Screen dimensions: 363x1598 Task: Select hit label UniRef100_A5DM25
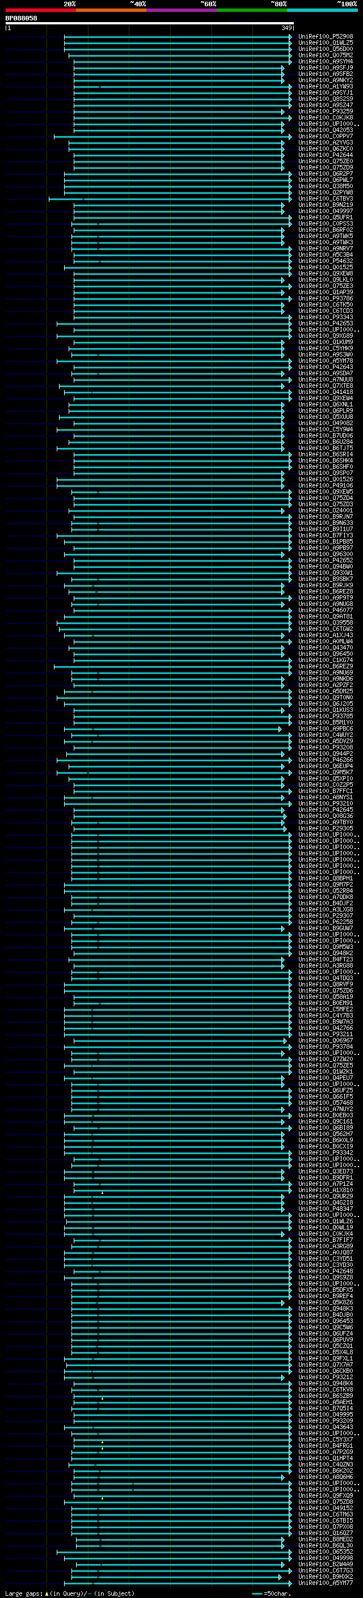point(326,691)
